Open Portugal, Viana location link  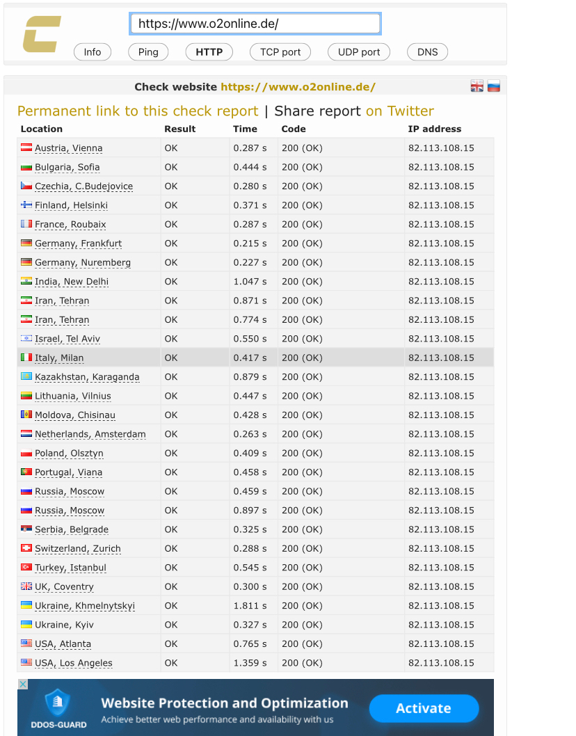coord(69,472)
